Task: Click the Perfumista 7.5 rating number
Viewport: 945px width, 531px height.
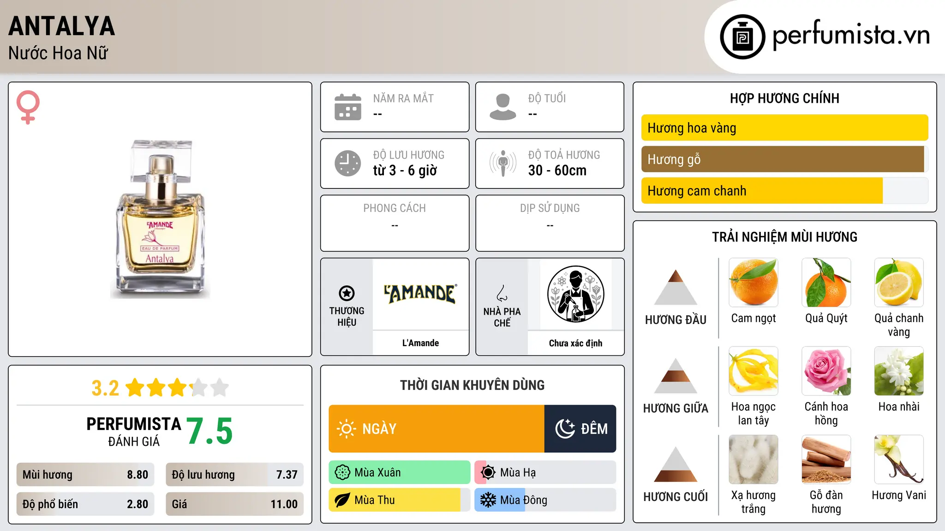Action: 209,431
